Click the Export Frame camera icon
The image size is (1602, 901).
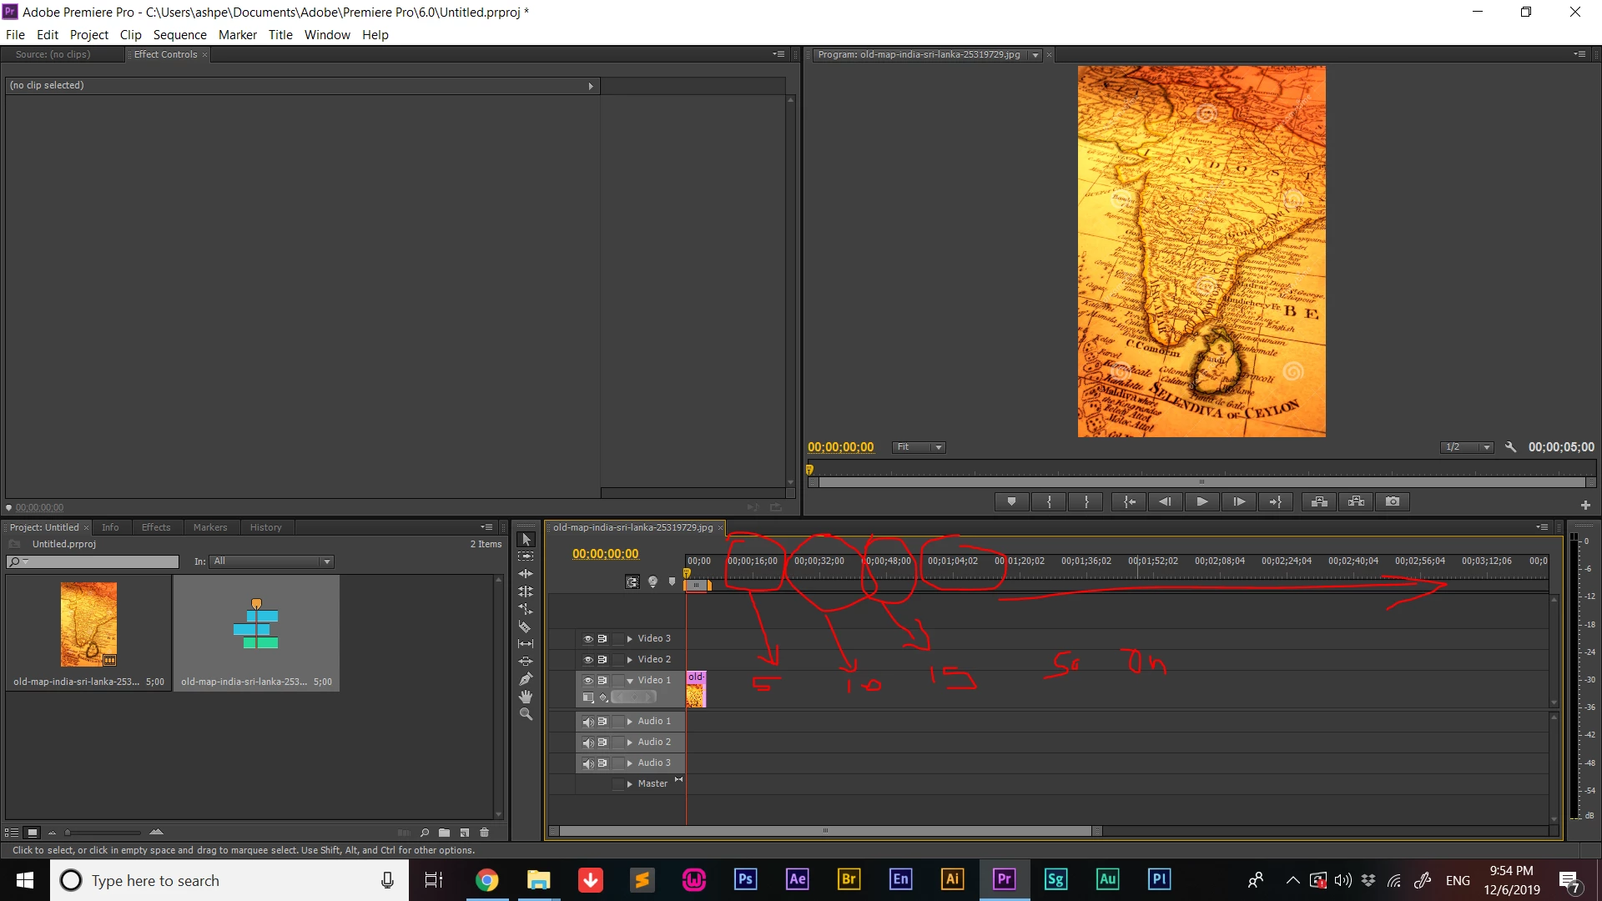(x=1393, y=501)
